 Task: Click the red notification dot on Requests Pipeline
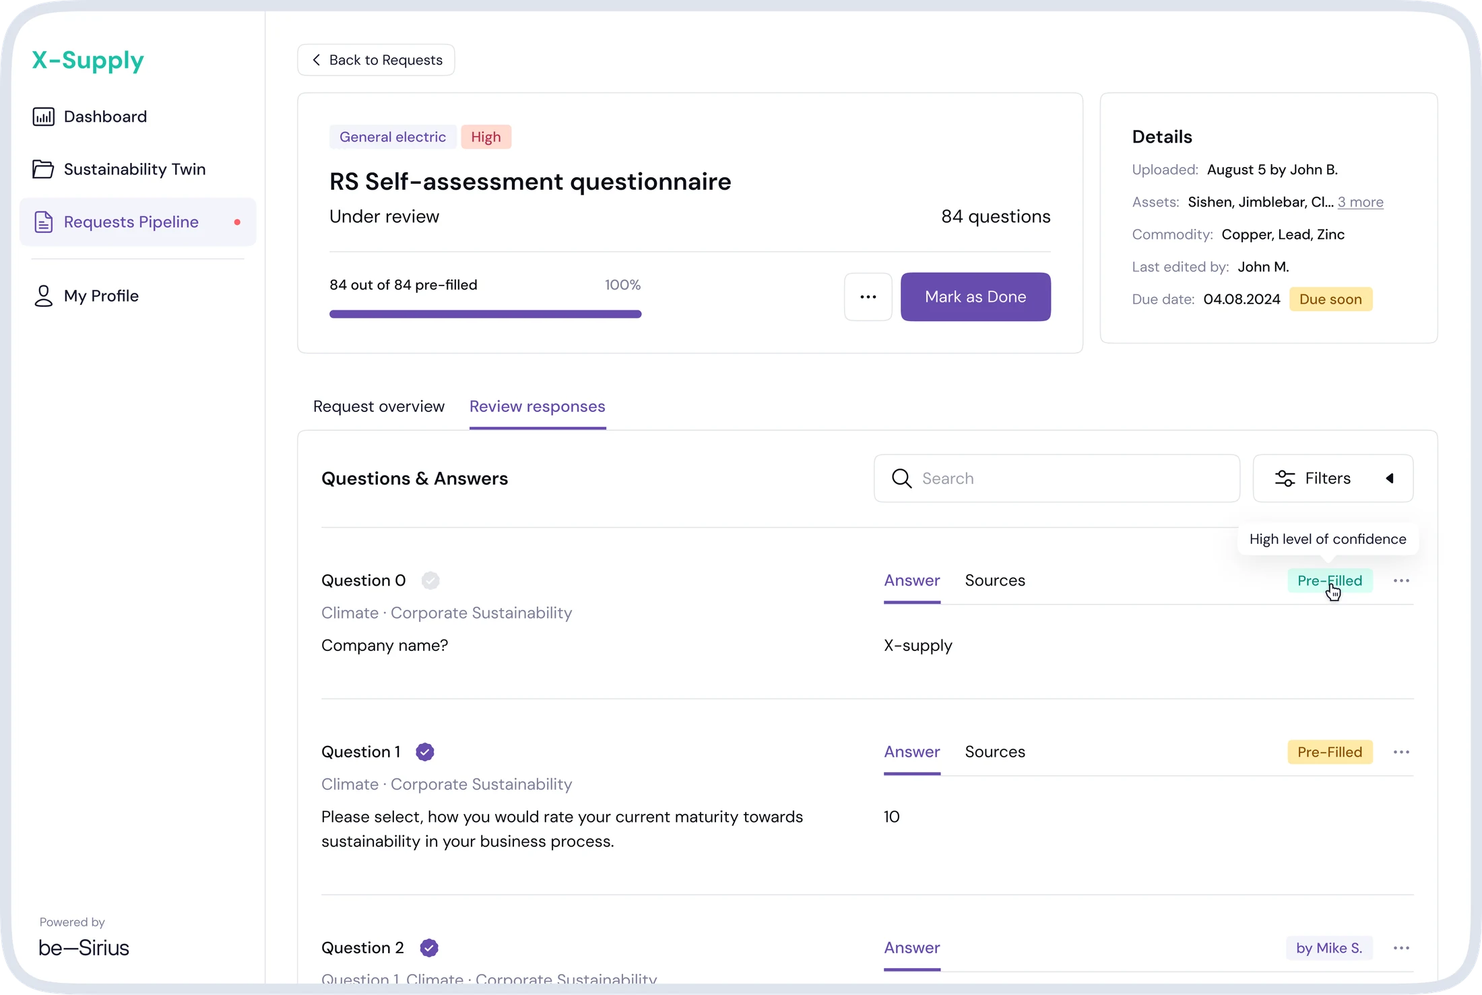(x=237, y=222)
